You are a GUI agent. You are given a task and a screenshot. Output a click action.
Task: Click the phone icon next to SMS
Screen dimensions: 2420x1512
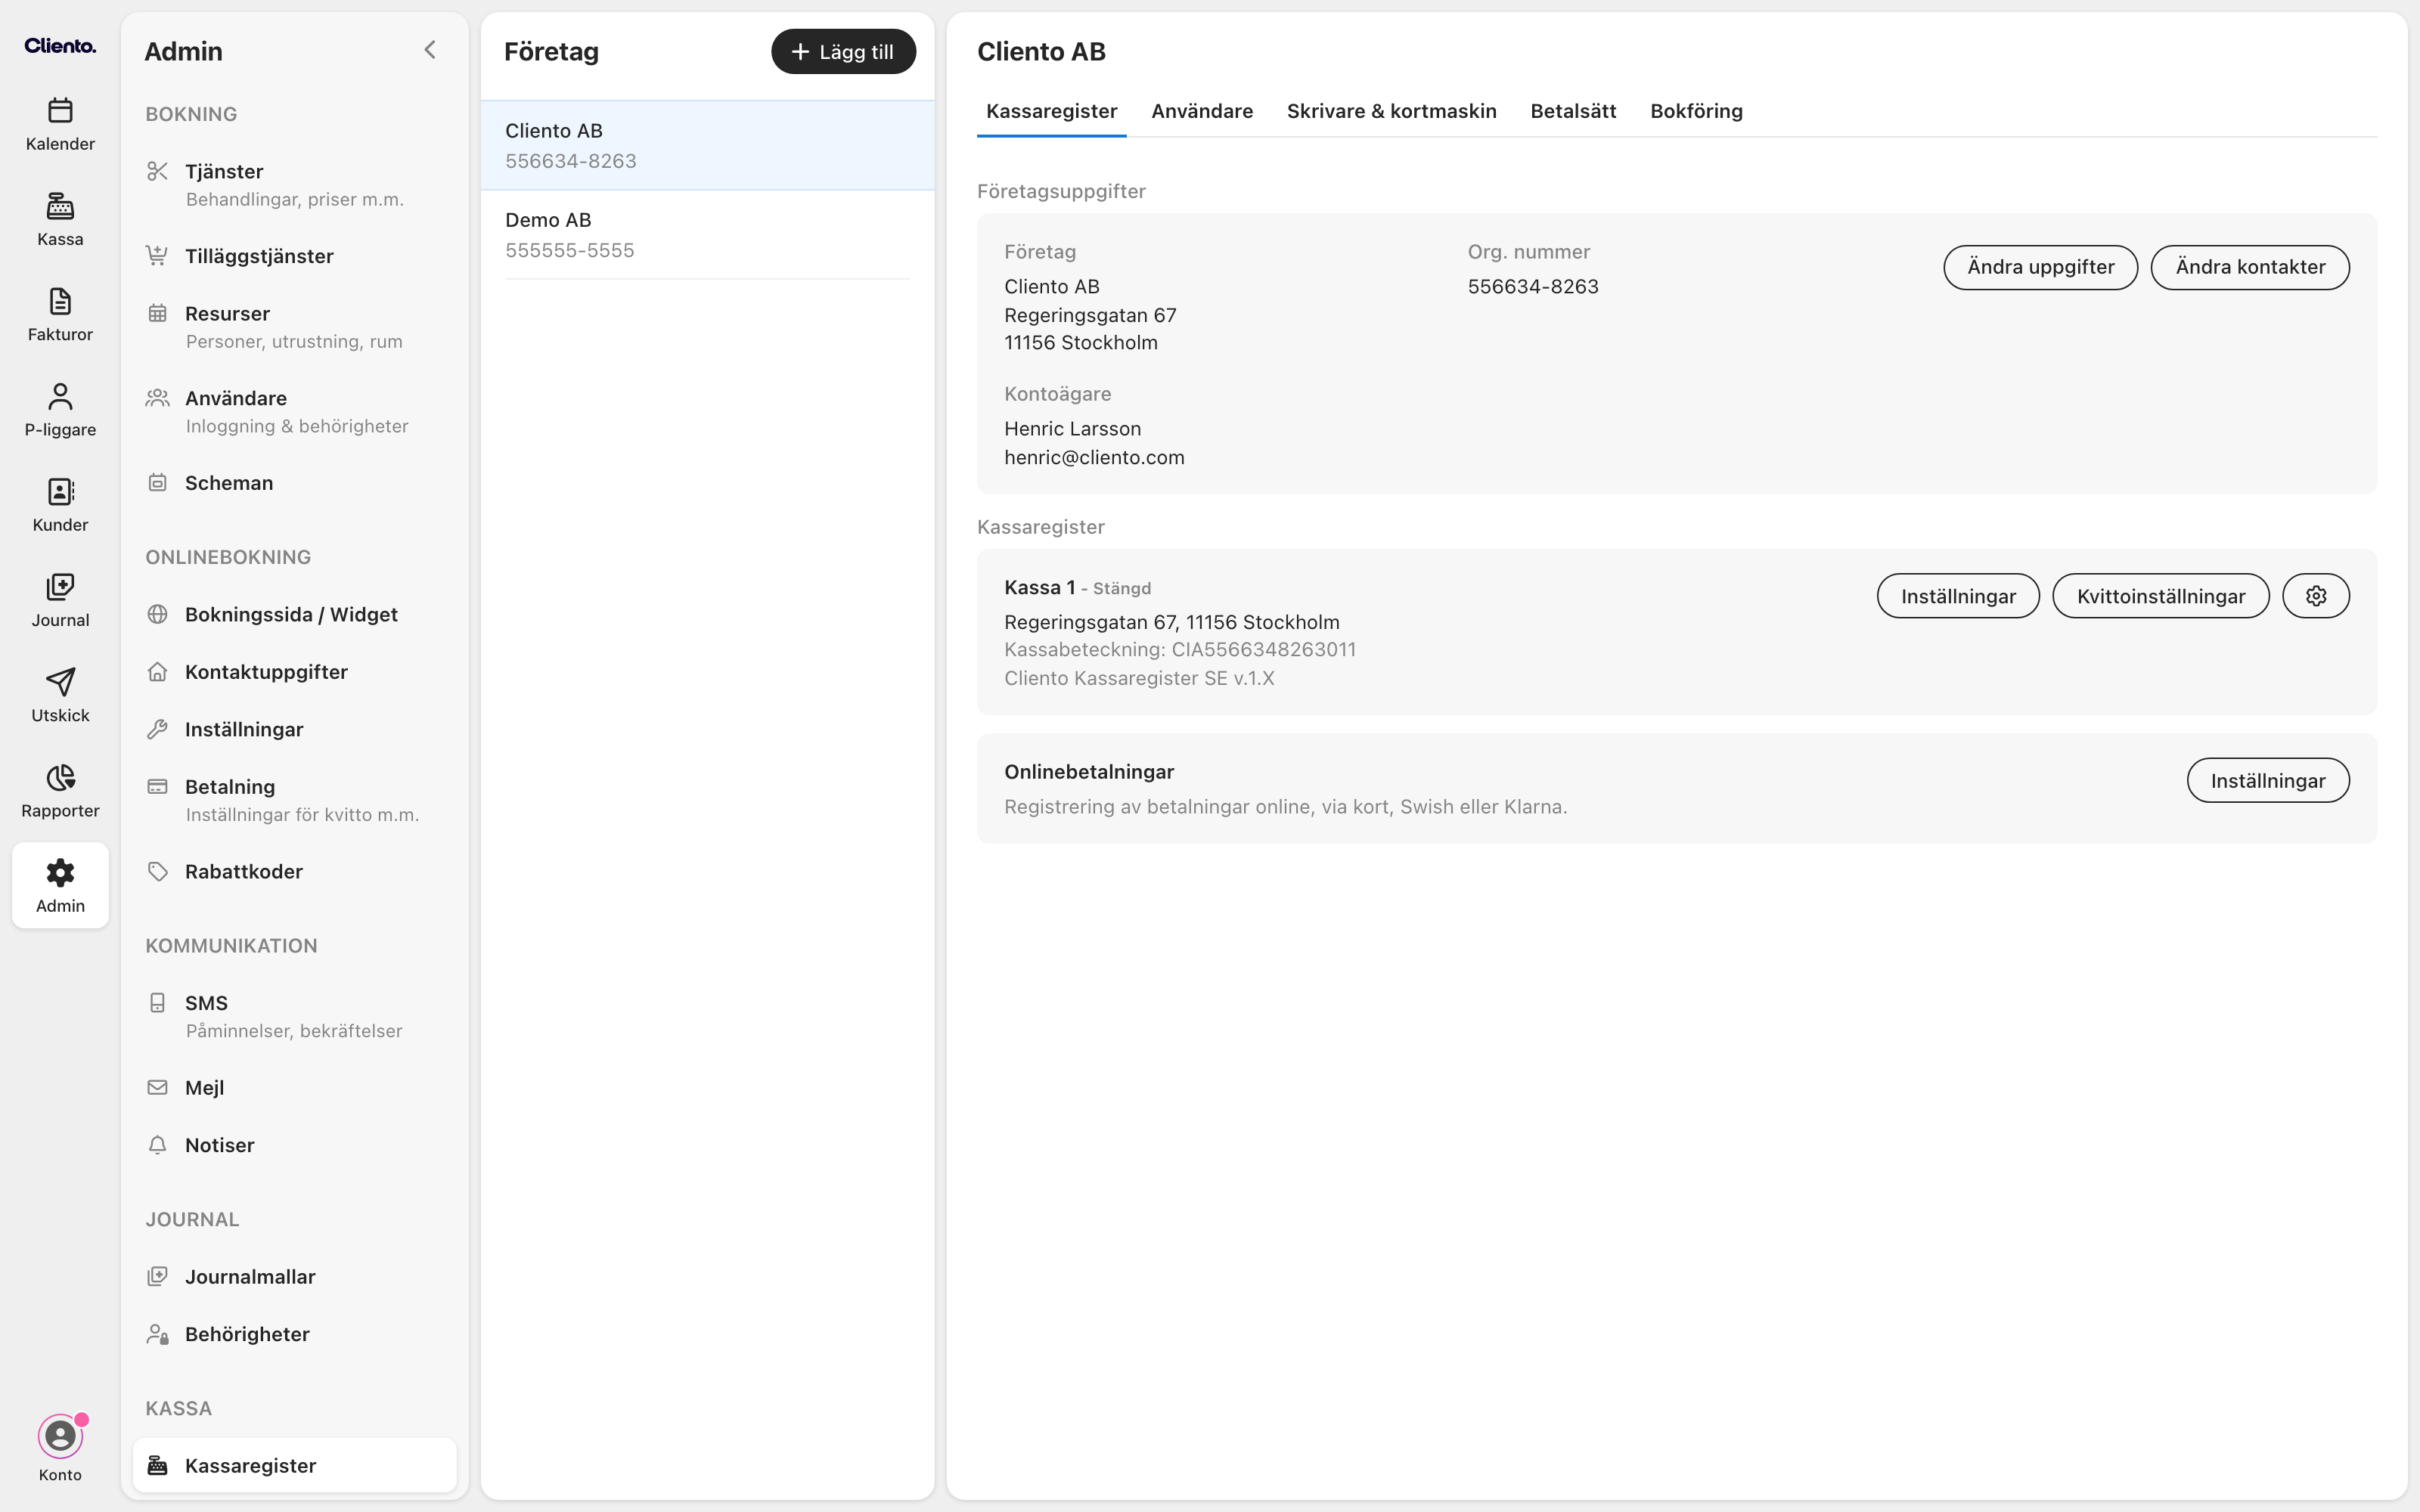pyautogui.click(x=157, y=1003)
